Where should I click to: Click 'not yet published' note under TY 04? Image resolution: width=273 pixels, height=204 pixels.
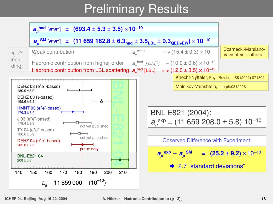[94, 138]
